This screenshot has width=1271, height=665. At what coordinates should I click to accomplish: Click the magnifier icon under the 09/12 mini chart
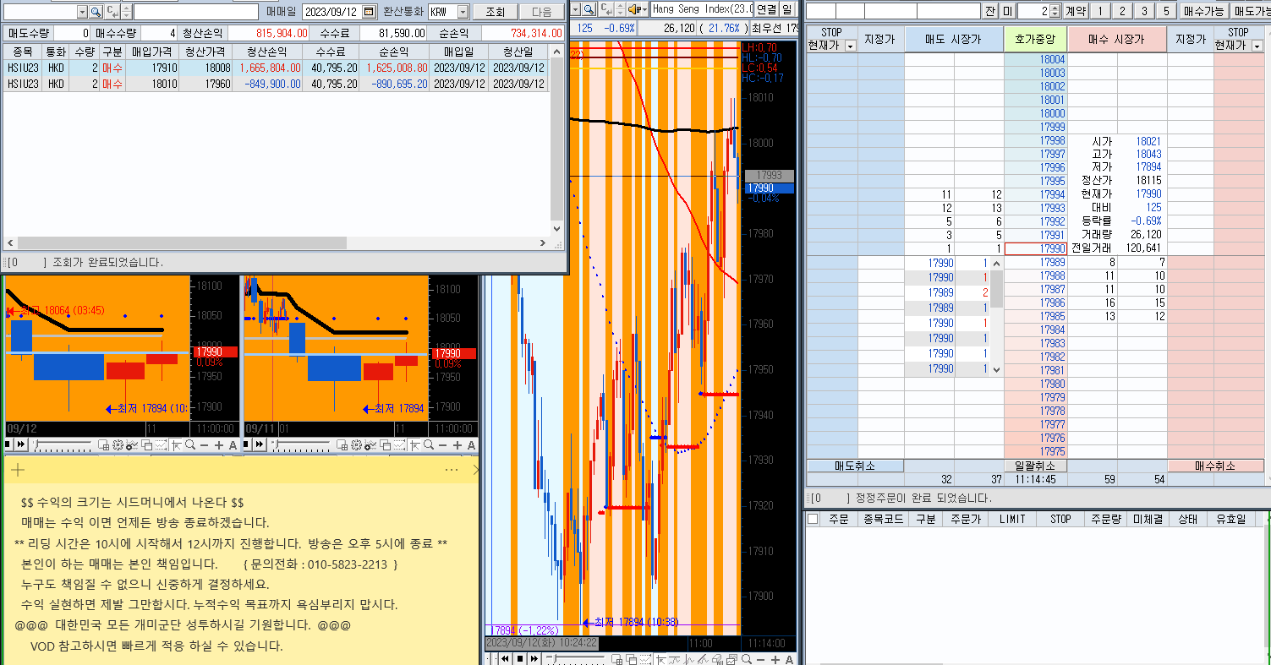190,445
